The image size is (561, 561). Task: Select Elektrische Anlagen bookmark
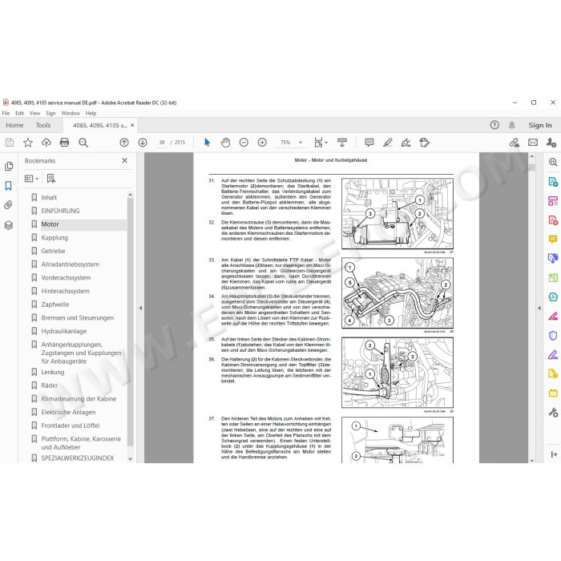(x=68, y=412)
